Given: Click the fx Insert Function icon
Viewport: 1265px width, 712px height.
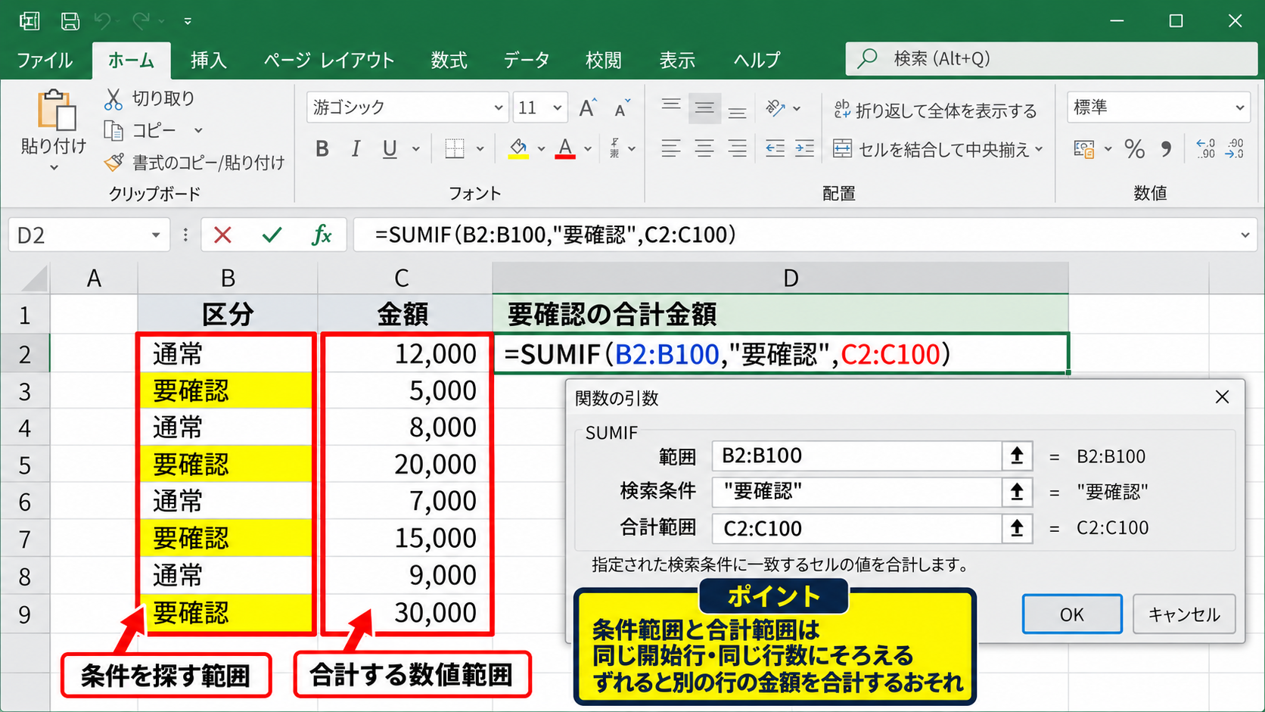Looking at the screenshot, I should (x=322, y=235).
